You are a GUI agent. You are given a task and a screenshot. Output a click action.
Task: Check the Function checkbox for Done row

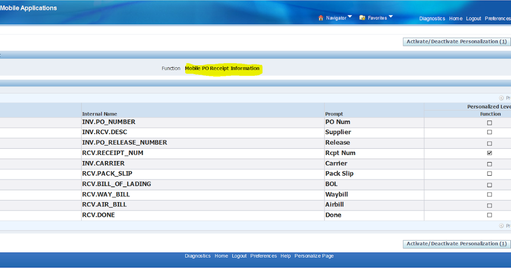tap(489, 215)
